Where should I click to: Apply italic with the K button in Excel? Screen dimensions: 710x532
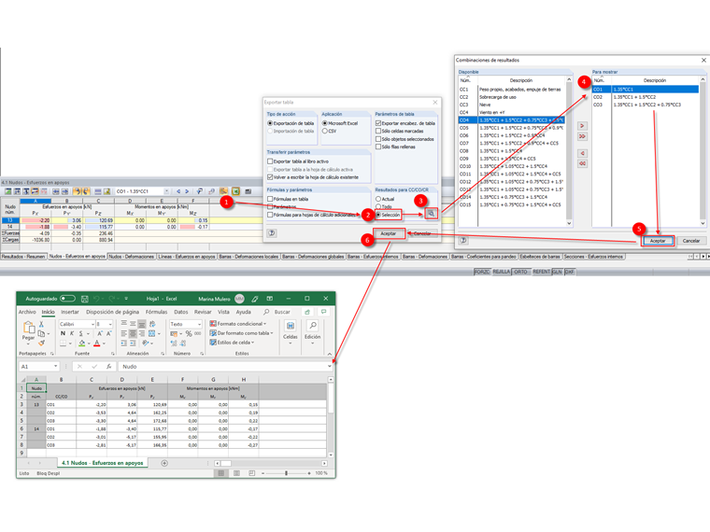coord(72,333)
